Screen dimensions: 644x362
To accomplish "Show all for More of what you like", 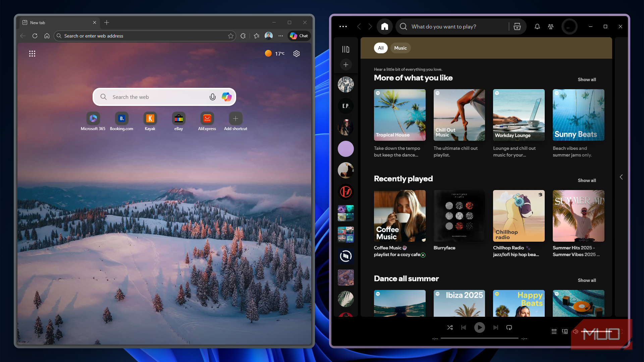I will 587,79.
